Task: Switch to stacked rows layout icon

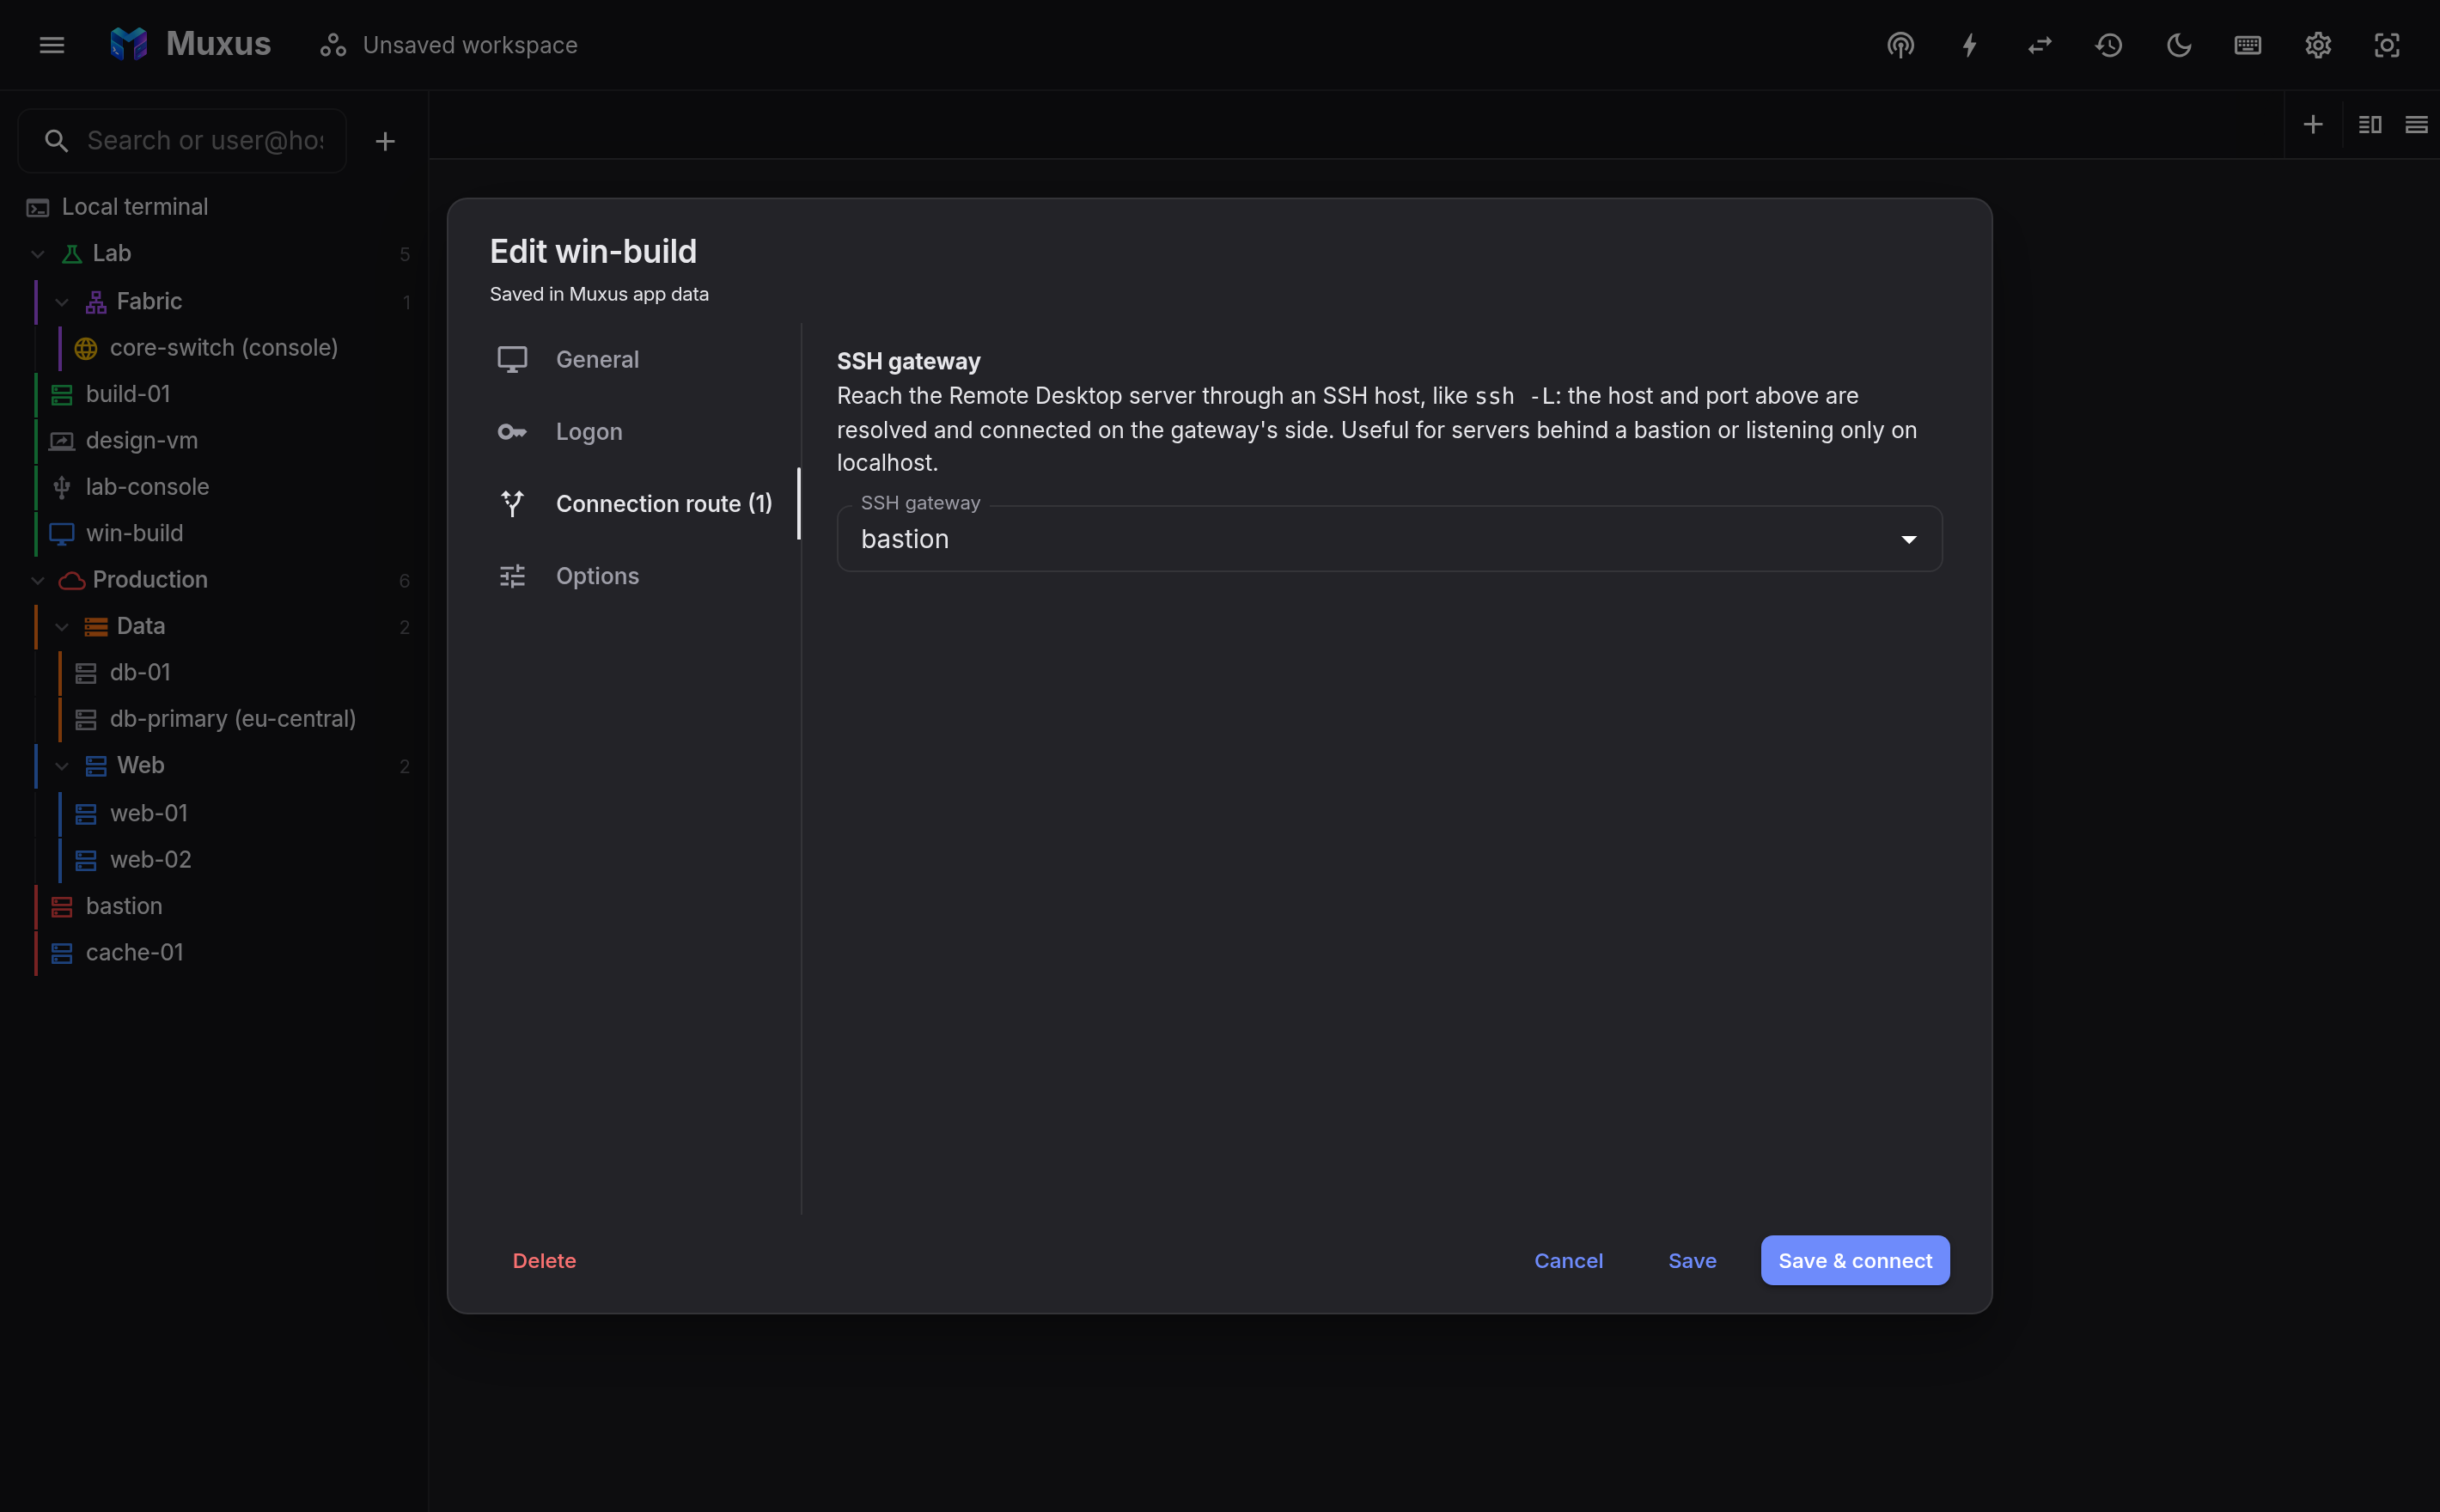Action: click(2416, 125)
